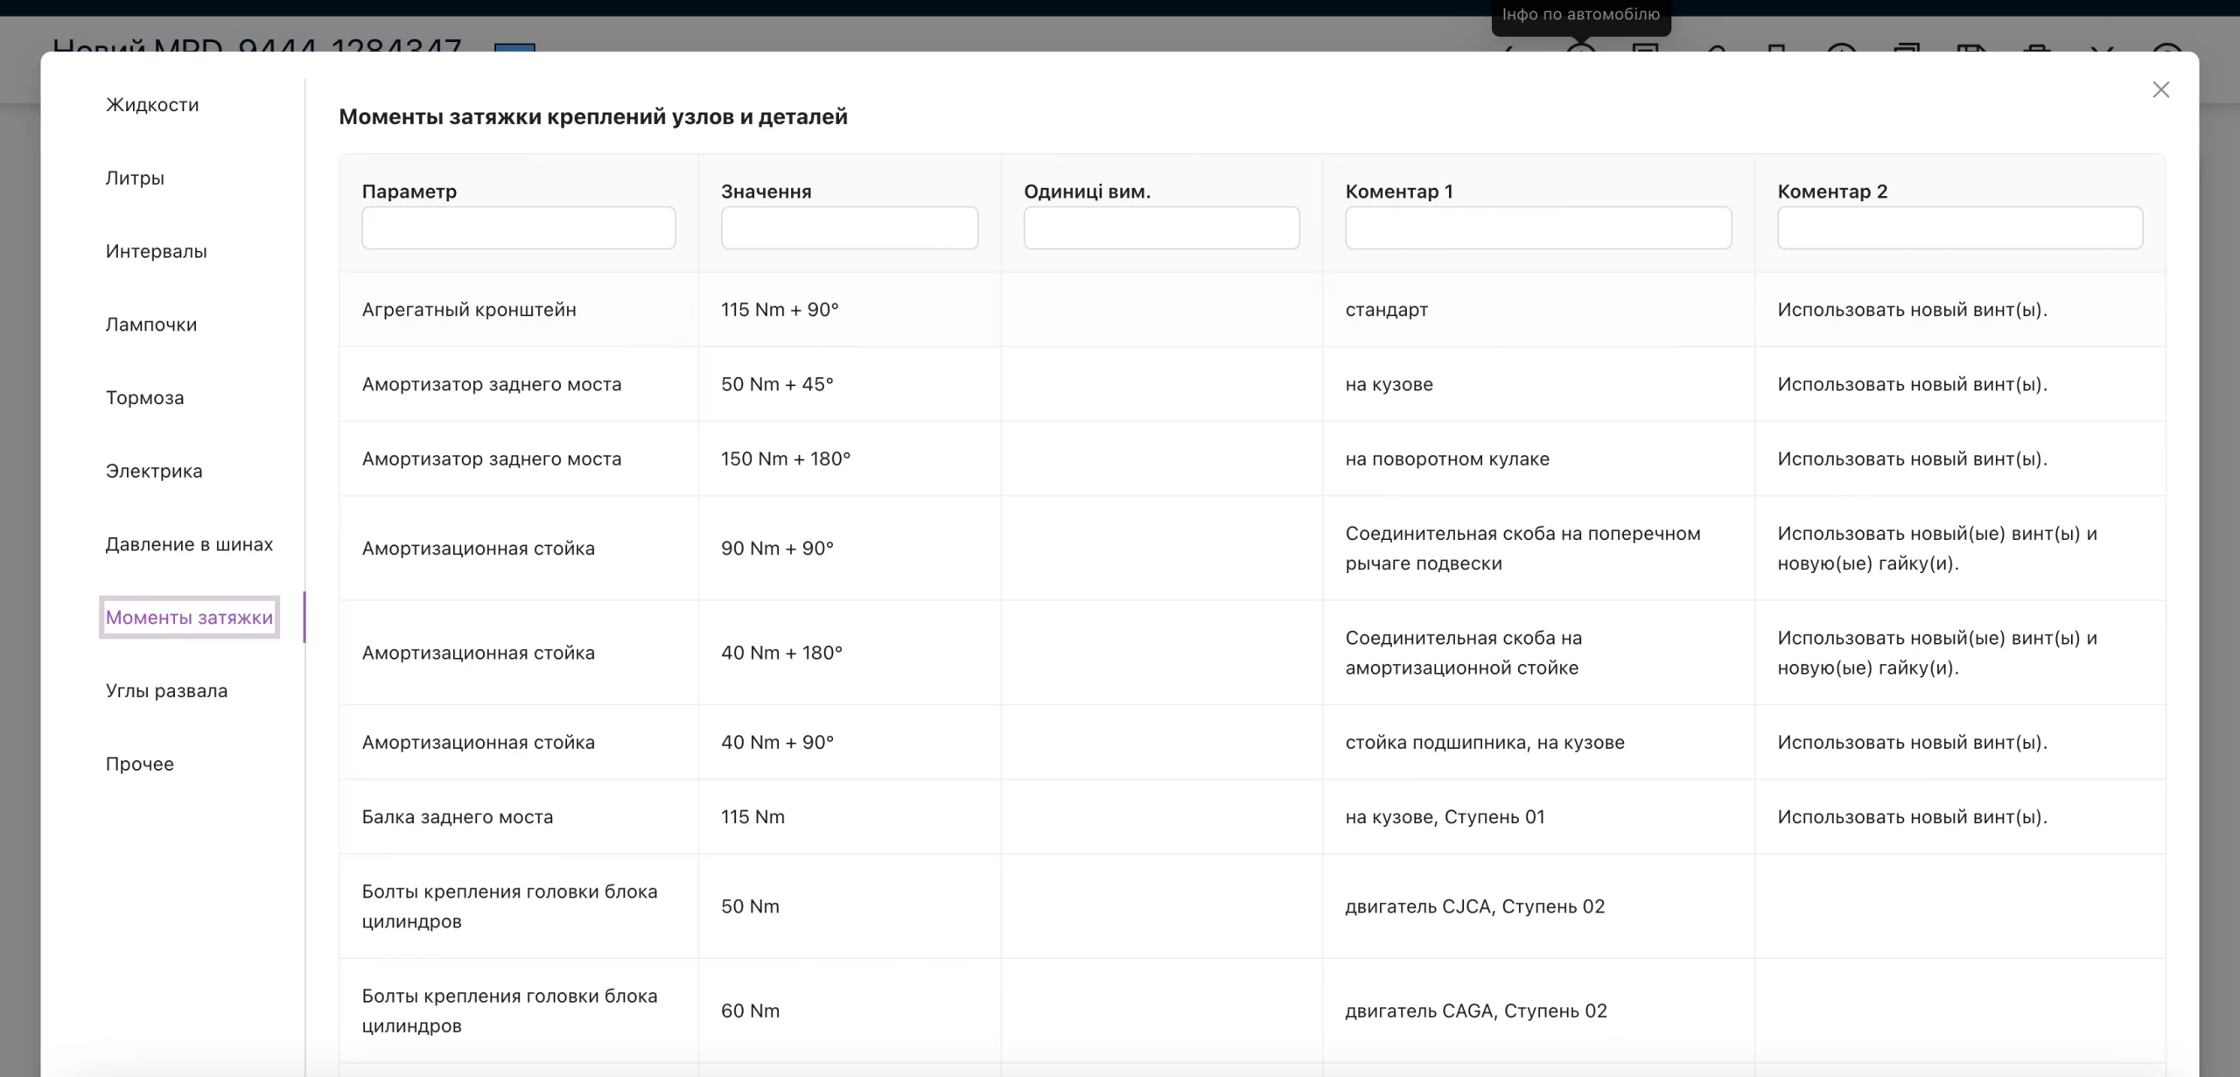Click value 90 Nm + 90°
2240x1077 pixels.
click(x=777, y=549)
